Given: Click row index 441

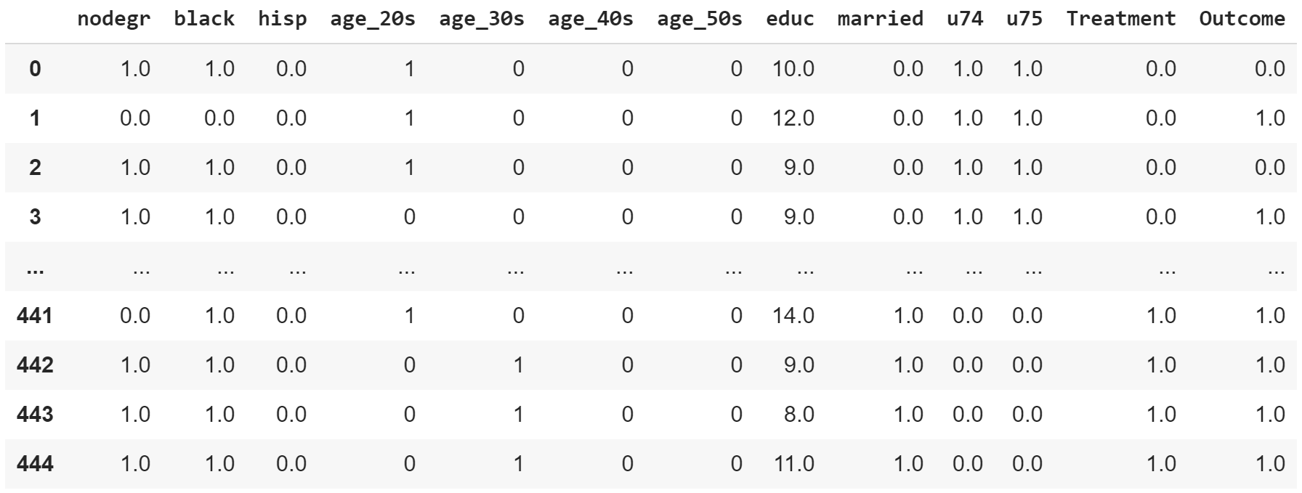Looking at the screenshot, I should (35, 316).
